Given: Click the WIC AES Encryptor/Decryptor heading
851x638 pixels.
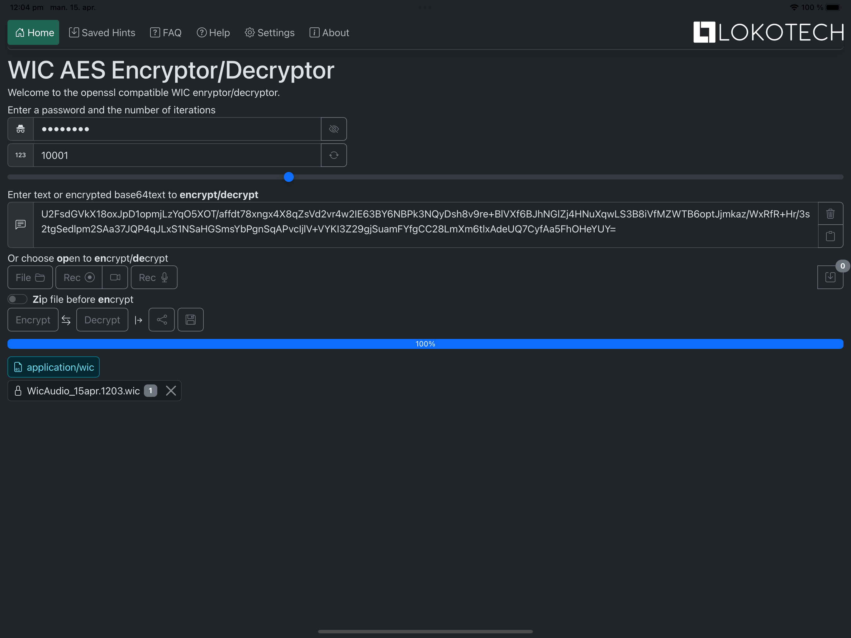Looking at the screenshot, I should point(171,70).
